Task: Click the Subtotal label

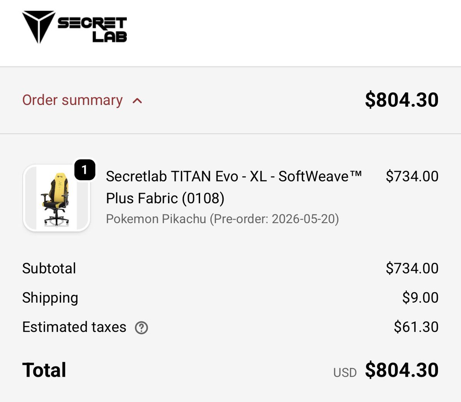Action: (49, 268)
